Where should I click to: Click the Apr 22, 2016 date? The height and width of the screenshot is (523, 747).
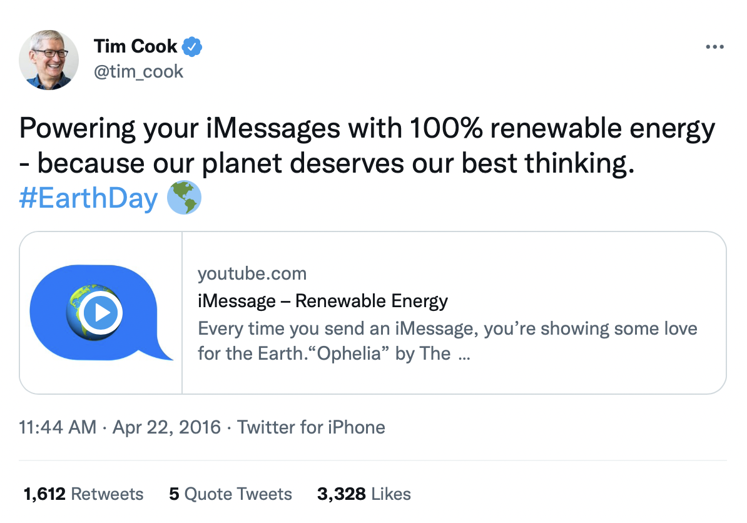pyautogui.click(x=166, y=427)
